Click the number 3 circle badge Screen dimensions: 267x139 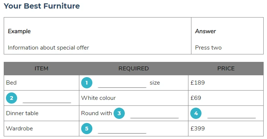point(119,113)
